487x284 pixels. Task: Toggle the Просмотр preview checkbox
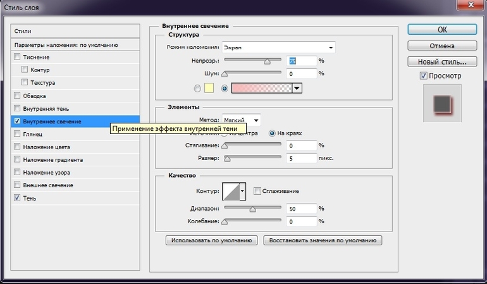click(x=424, y=76)
